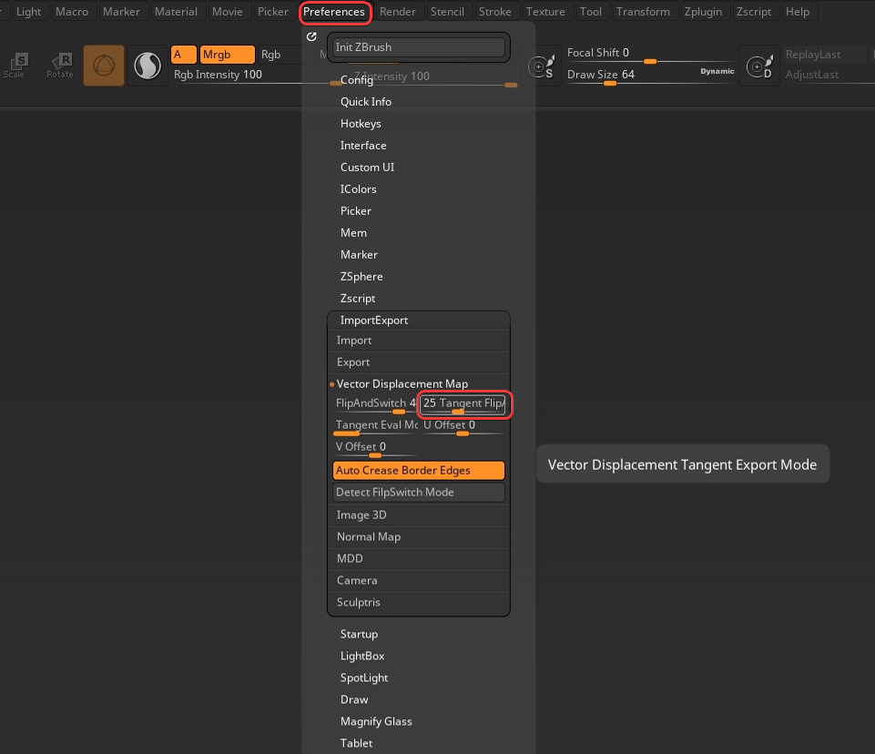Image resolution: width=875 pixels, height=754 pixels.
Task: Adjust the Focal Shift slider
Action: tap(649, 54)
